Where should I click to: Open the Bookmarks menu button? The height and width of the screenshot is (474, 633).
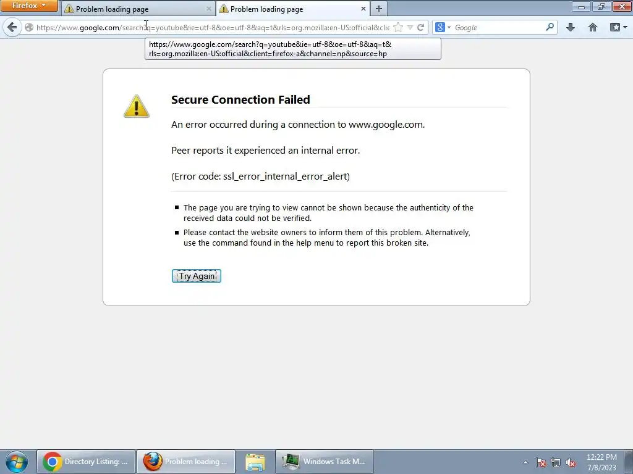(x=618, y=27)
